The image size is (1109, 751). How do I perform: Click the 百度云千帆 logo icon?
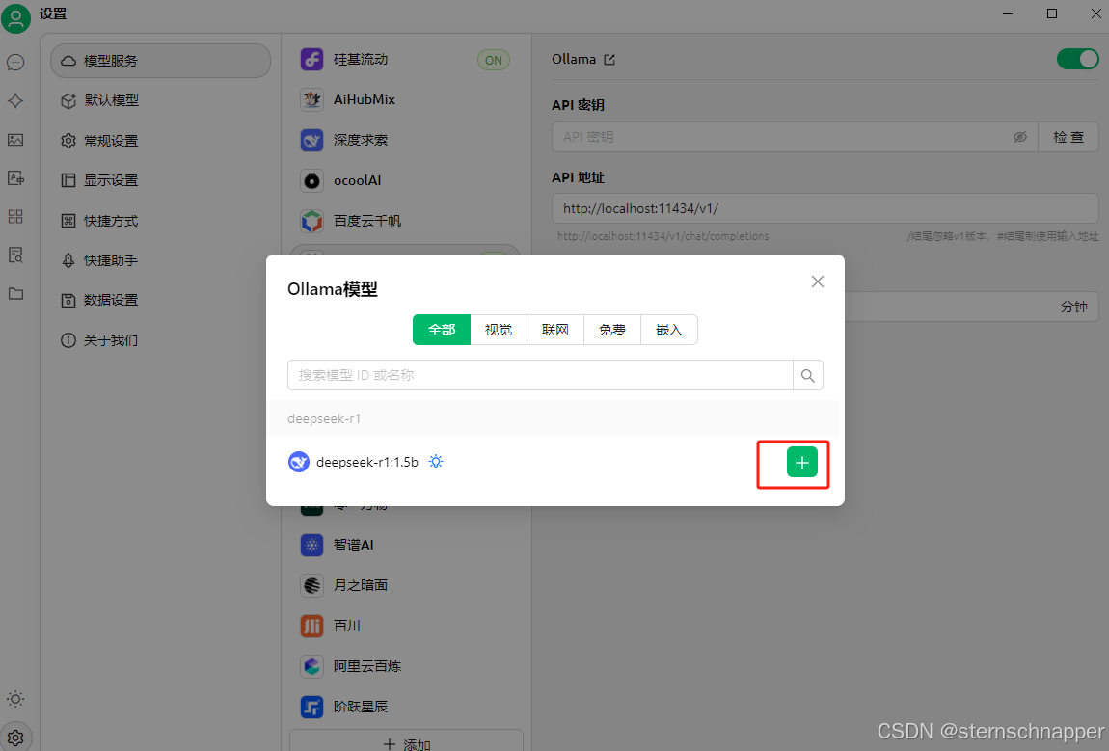point(311,221)
